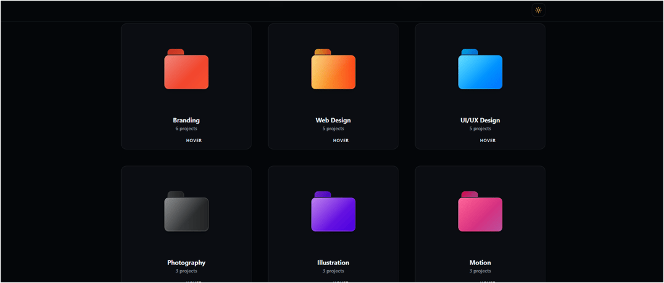Click '5 projects' under Web Design
Image resolution: width=664 pixels, height=283 pixels.
click(333, 129)
